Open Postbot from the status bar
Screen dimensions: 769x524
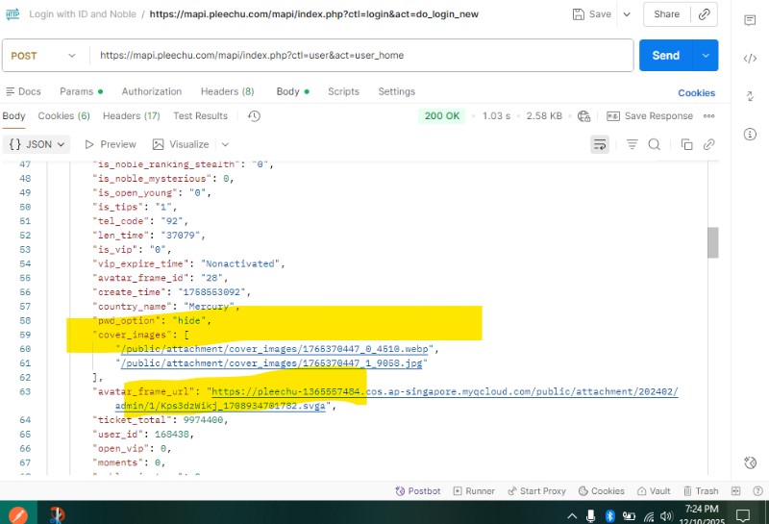(418, 491)
